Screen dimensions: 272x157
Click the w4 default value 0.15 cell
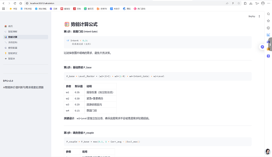(x=78, y=111)
